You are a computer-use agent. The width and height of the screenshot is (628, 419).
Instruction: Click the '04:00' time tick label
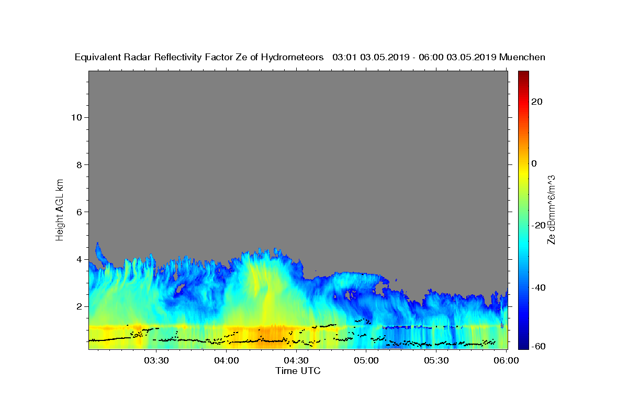coord(227,361)
